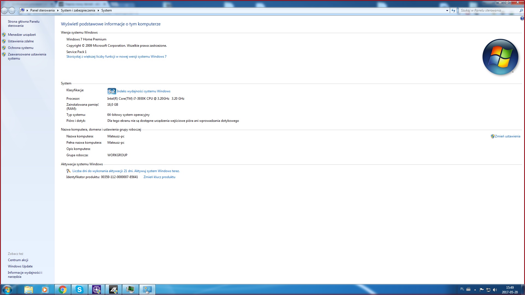Screen dimensions: 525x295
Task: Open Windows Update in See also
Action: (20, 266)
